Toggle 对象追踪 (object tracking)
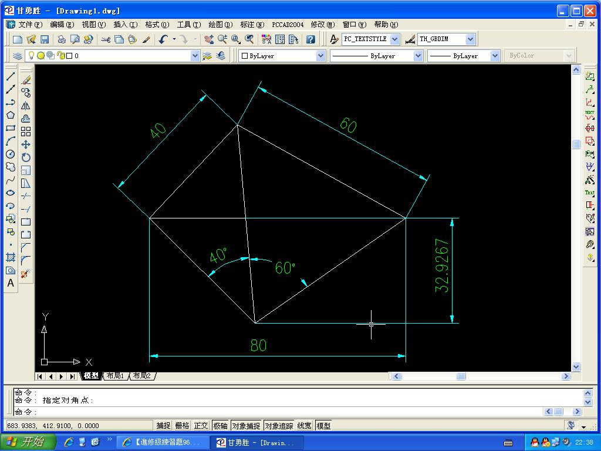 pyautogui.click(x=279, y=426)
